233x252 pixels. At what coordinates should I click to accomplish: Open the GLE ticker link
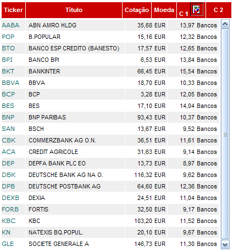[8, 244]
